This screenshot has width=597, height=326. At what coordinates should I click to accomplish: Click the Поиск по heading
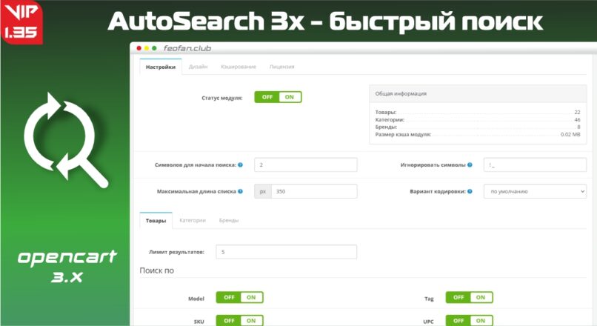157,270
